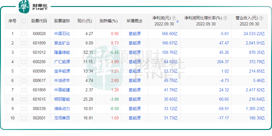Open the 潍柴动力 stock link
This screenshot has height=136, width=272.
tap(62, 108)
